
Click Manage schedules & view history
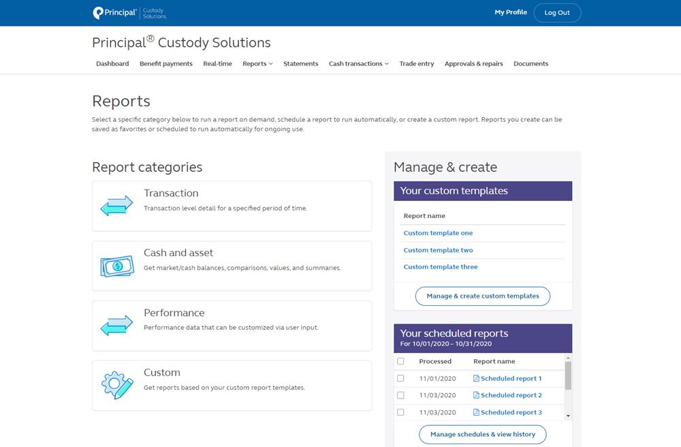point(482,434)
